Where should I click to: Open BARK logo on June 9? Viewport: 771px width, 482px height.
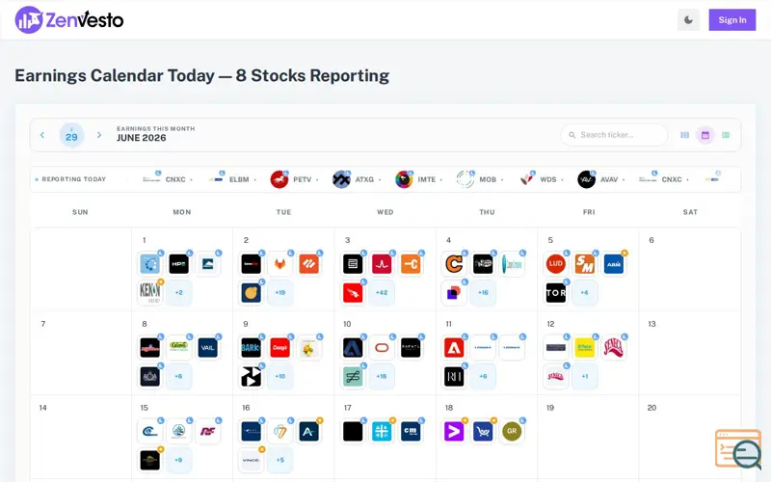click(x=251, y=348)
